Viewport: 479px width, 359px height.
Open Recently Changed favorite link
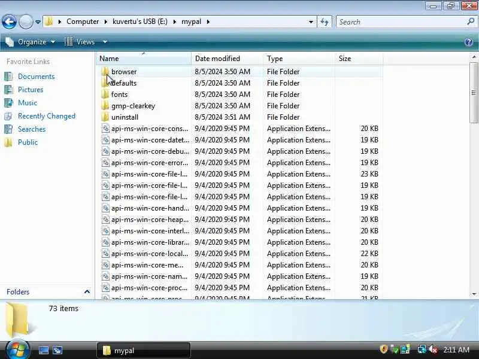tap(47, 116)
